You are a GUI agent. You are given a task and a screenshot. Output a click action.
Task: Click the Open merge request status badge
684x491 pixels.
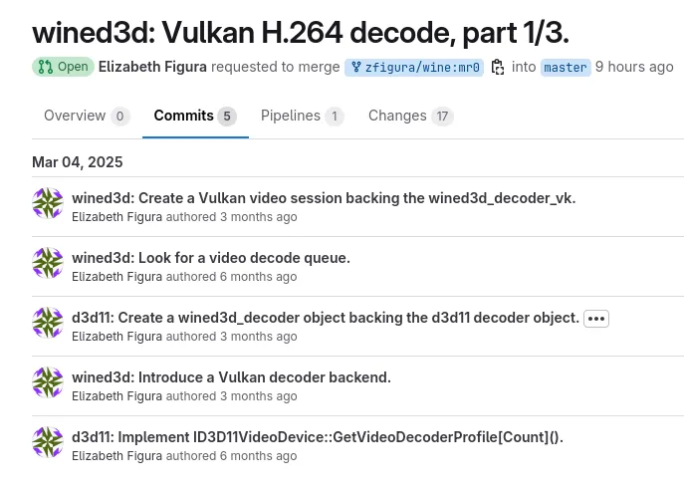[x=63, y=68]
